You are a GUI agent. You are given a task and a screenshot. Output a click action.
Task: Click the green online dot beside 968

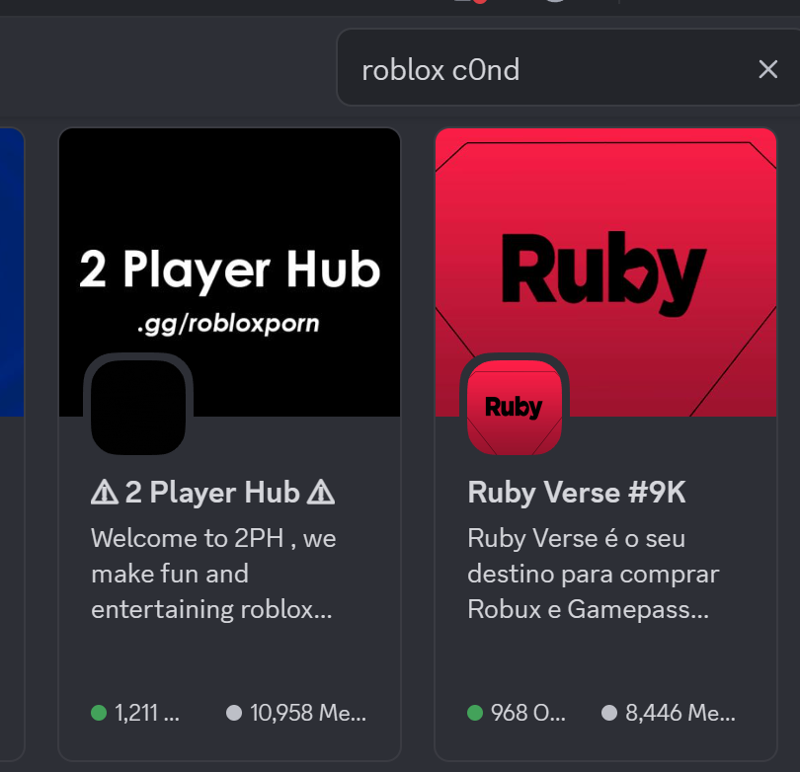tap(475, 713)
